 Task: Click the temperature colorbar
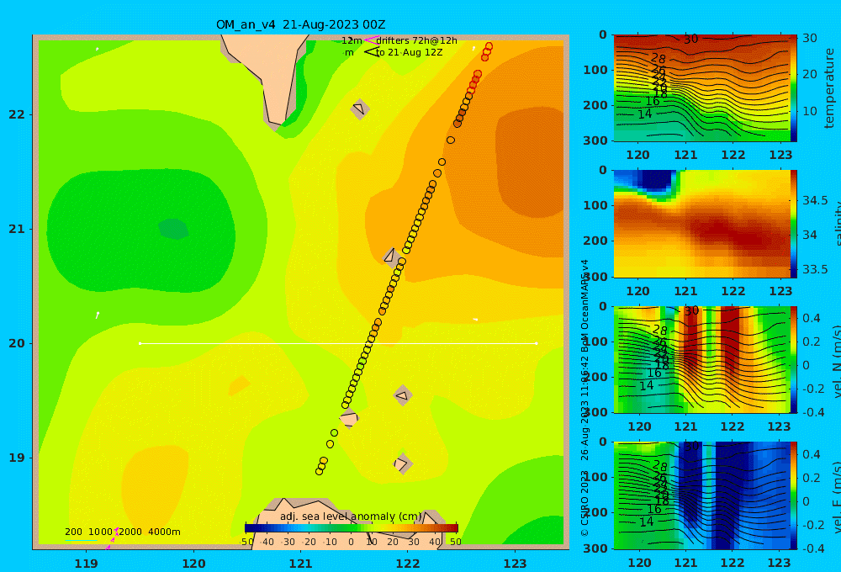coord(794,88)
